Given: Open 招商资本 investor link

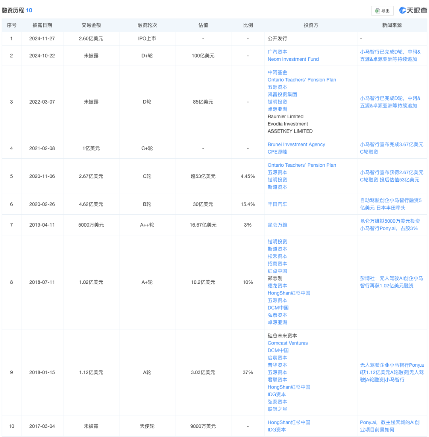Looking at the screenshot, I should click(x=277, y=264).
